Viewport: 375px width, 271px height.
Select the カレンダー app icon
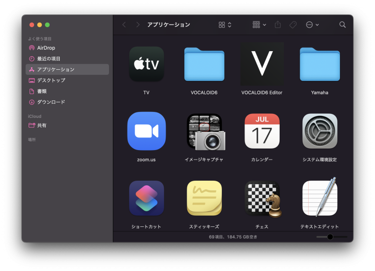pos(262,131)
